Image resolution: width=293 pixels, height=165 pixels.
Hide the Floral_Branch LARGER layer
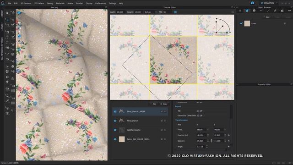pyautogui.click(x=115, y=111)
